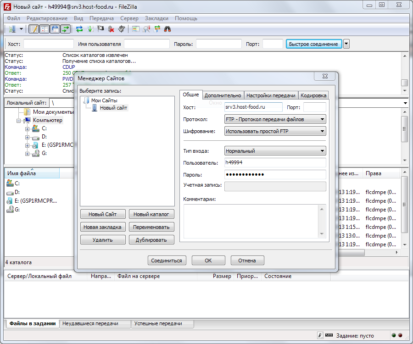
Task: Open the Тип входа dropdown
Action: pos(275,151)
